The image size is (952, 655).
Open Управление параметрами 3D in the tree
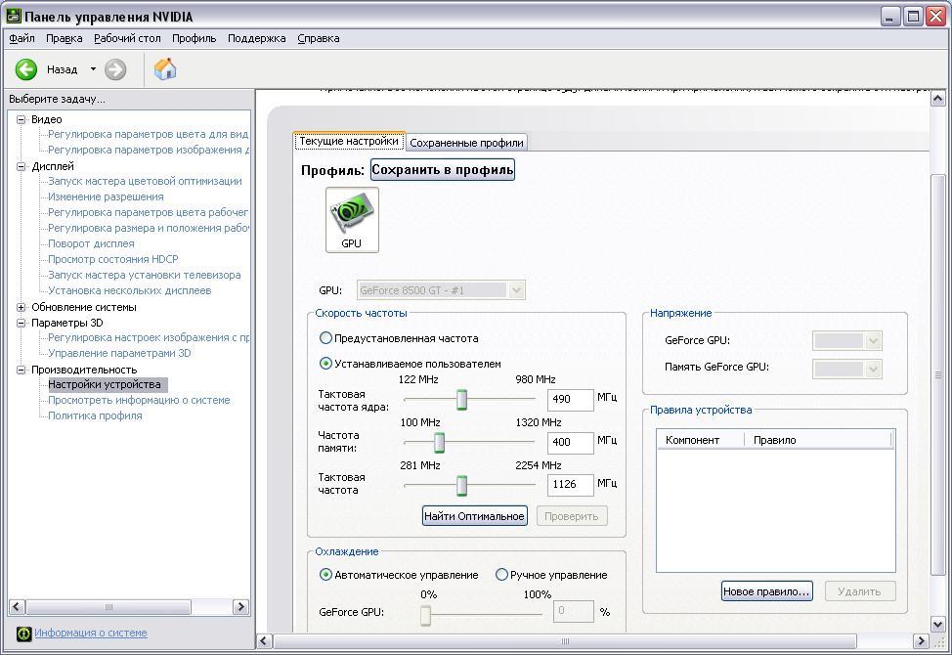coord(119,353)
